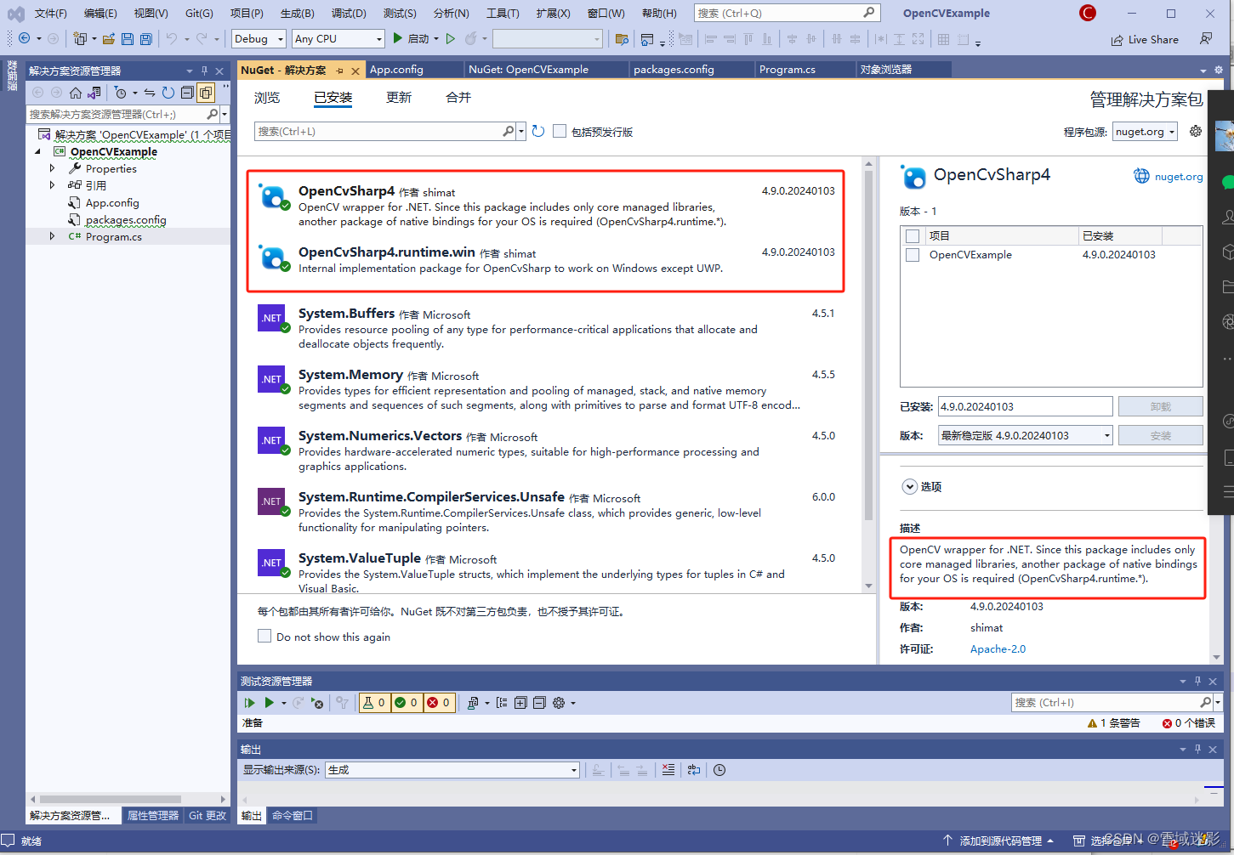Expand the 选项 options section
This screenshot has width=1234, height=855.
point(909,487)
